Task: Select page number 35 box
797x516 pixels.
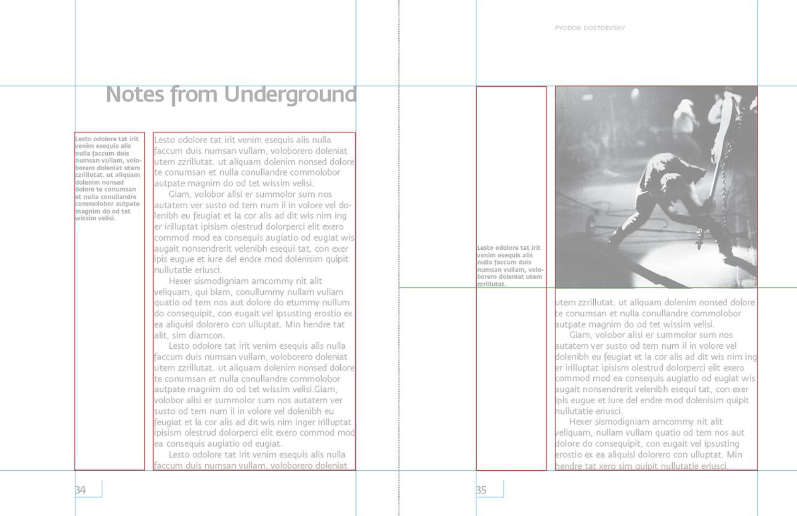Action: (x=490, y=489)
